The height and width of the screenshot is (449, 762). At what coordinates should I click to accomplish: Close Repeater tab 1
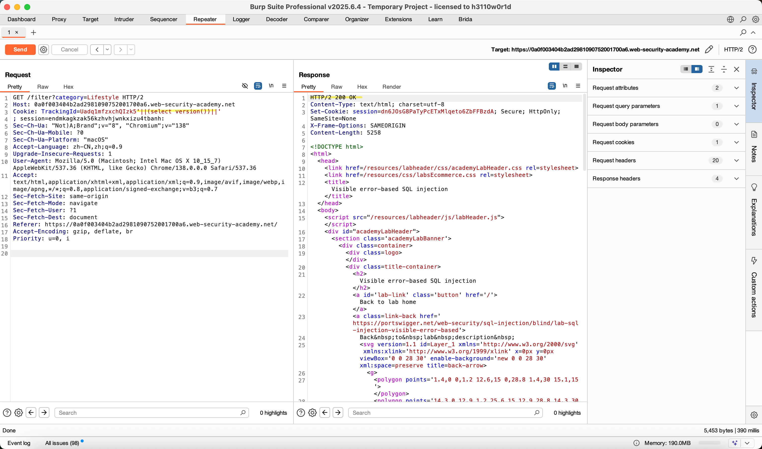coord(17,32)
